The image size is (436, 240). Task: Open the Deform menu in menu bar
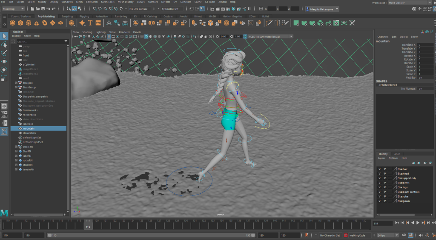coord(166,2)
